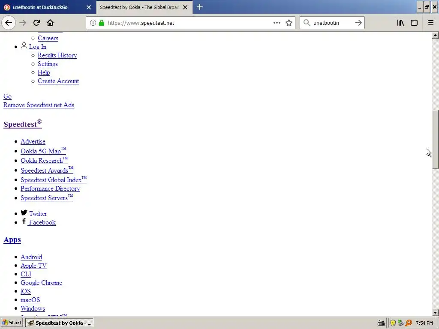Open the Firefox hamburger menu
This screenshot has width=439, height=329.
point(430,23)
